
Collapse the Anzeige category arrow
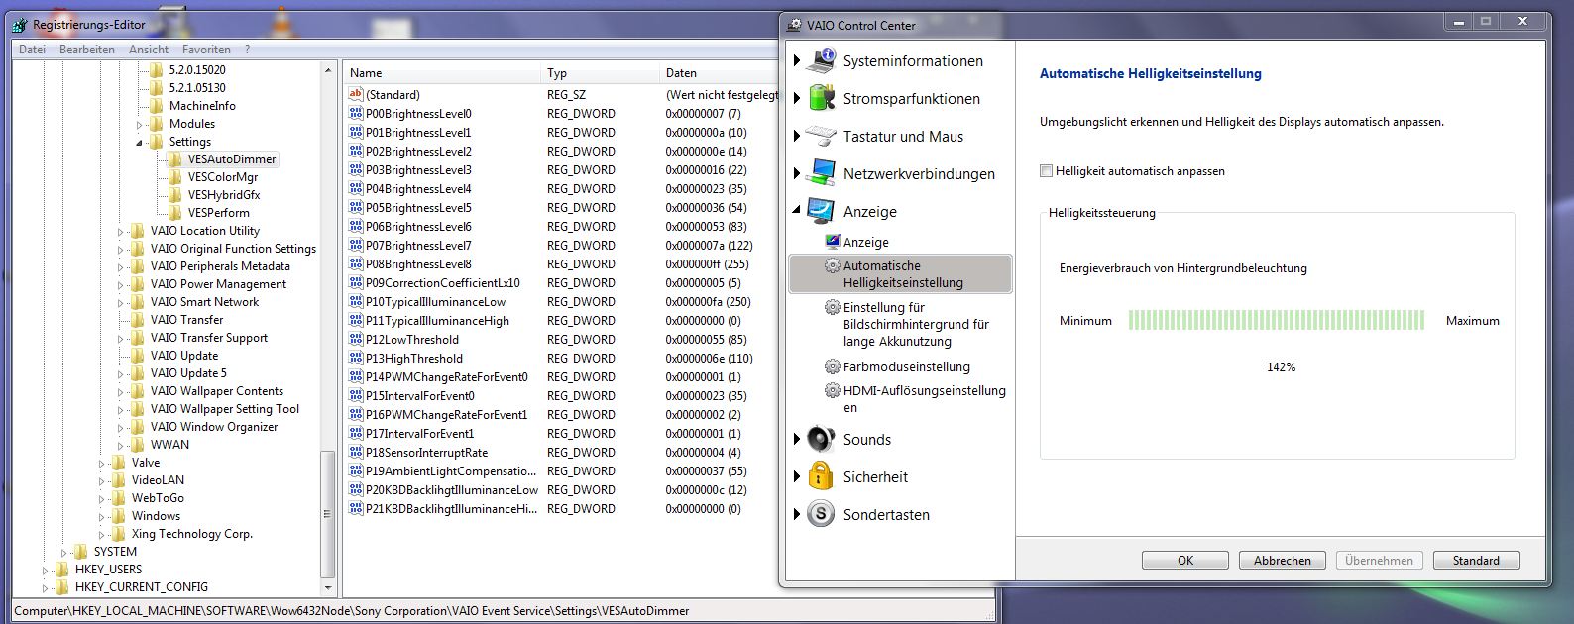pyautogui.click(x=797, y=210)
